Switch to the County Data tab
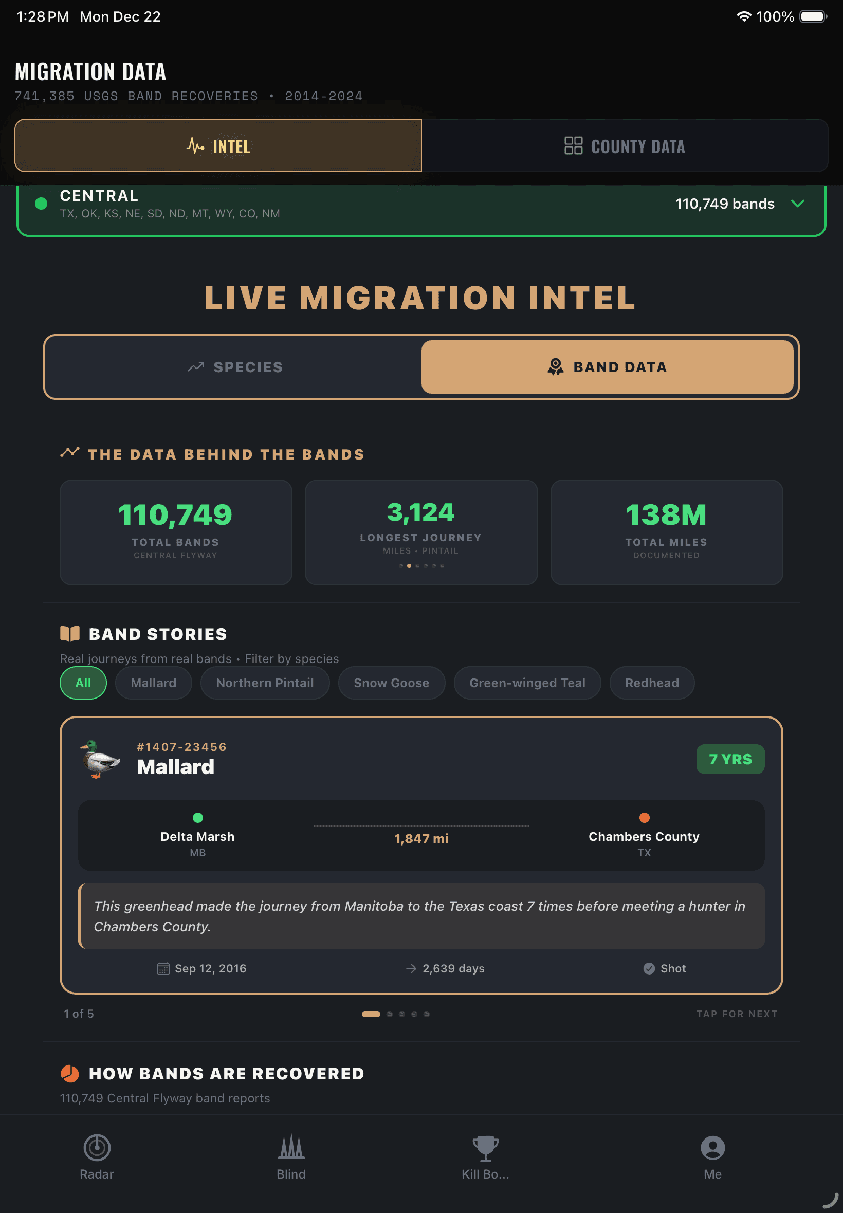 tap(625, 146)
